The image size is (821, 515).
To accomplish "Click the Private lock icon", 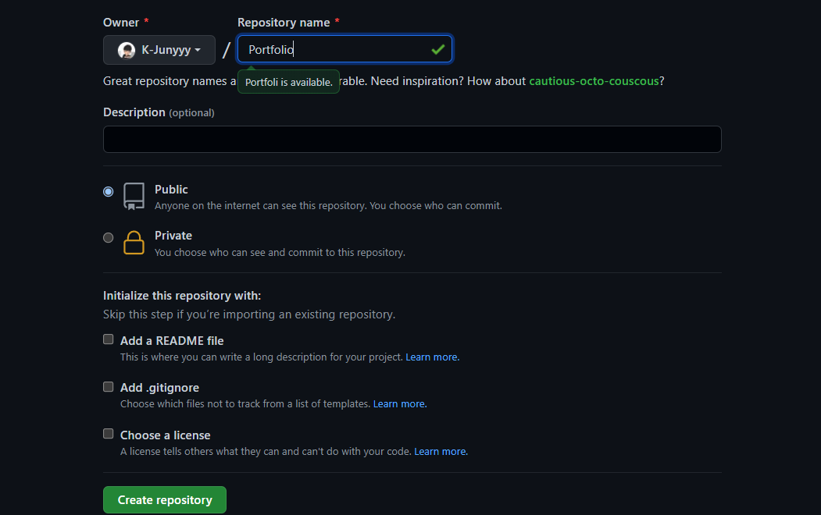I will [134, 243].
